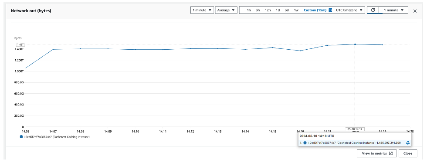Select the 3h time range

pos(258,10)
